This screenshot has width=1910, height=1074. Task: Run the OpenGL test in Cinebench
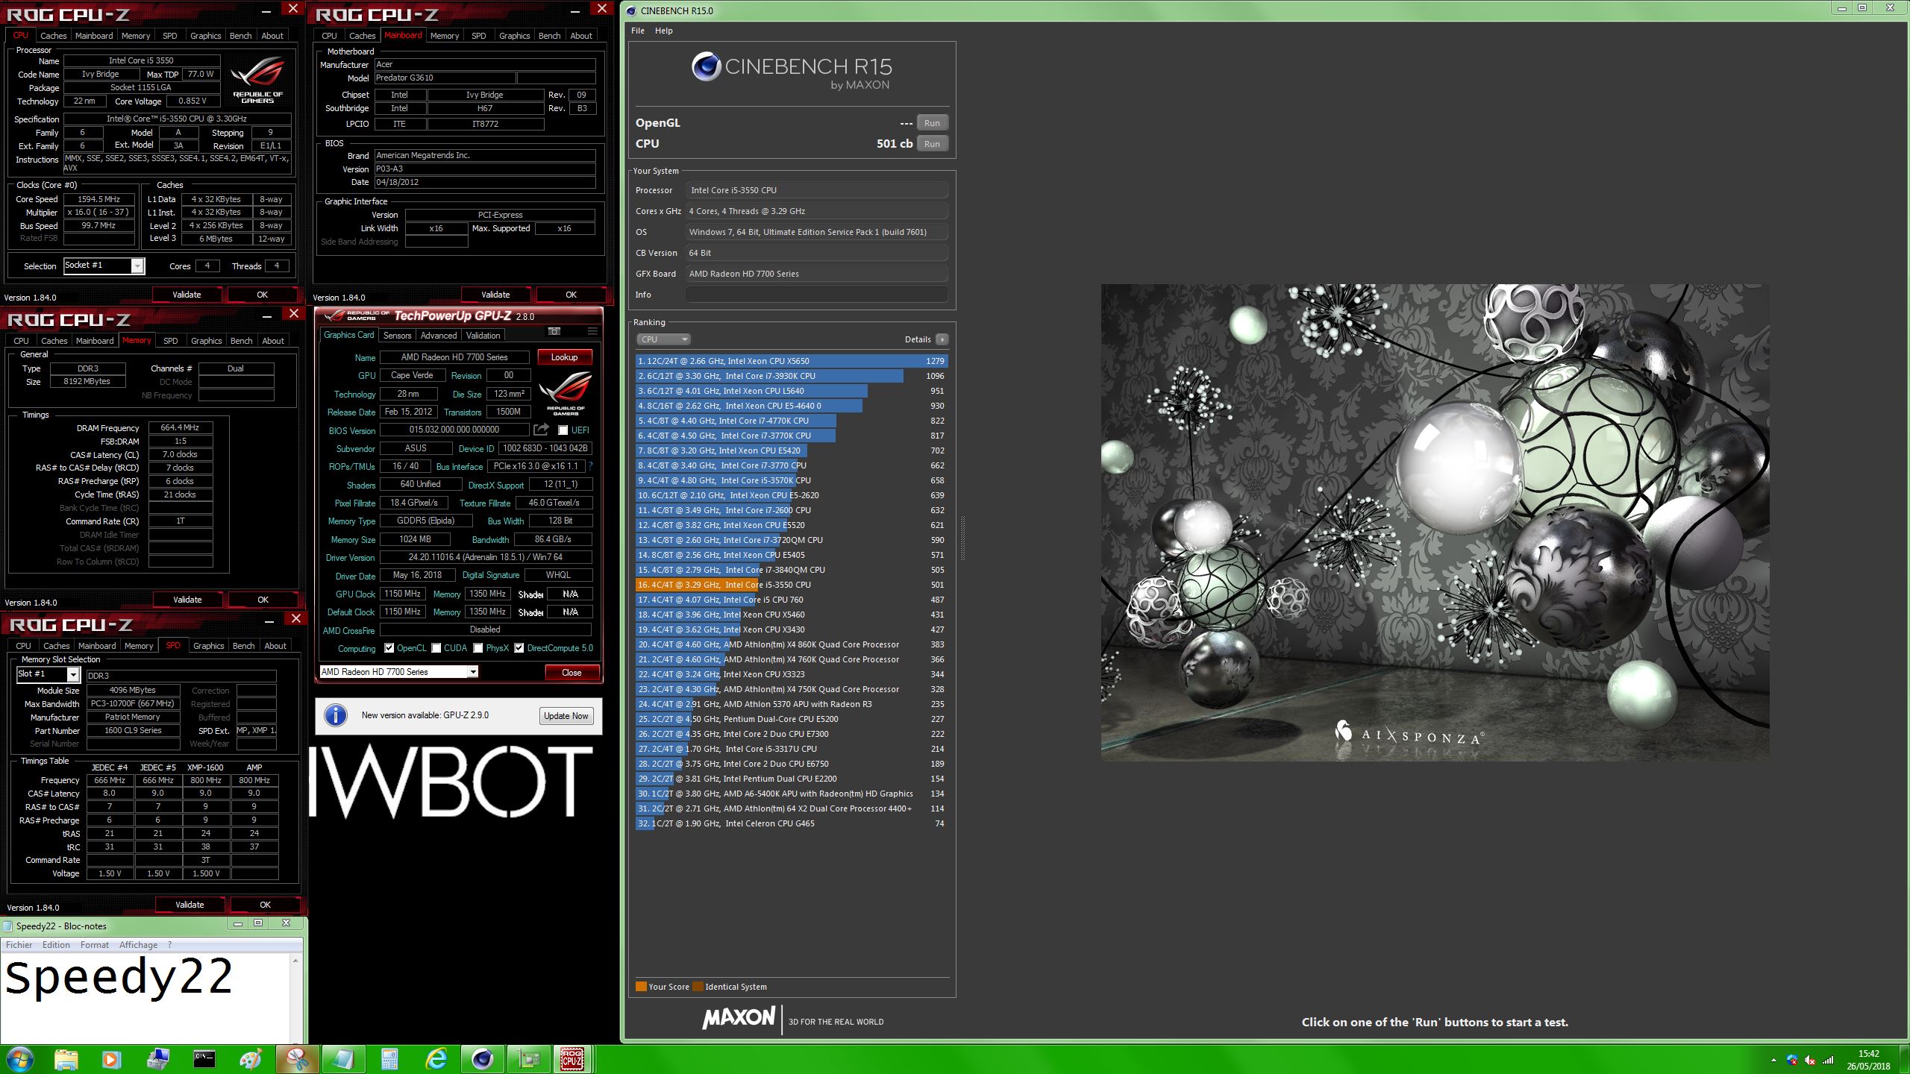(x=932, y=123)
